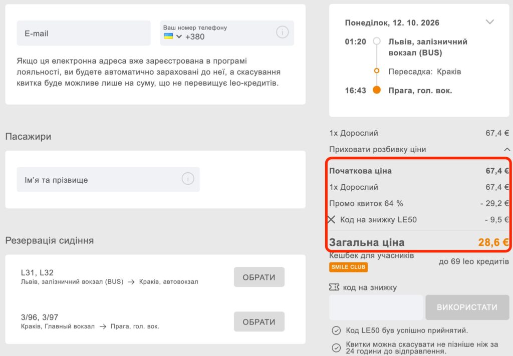Click the passenger name info icon

(188, 178)
